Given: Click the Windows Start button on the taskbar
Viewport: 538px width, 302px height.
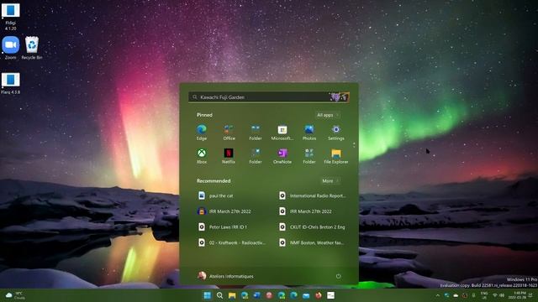Looking at the screenshot, I should pos(208,295).
